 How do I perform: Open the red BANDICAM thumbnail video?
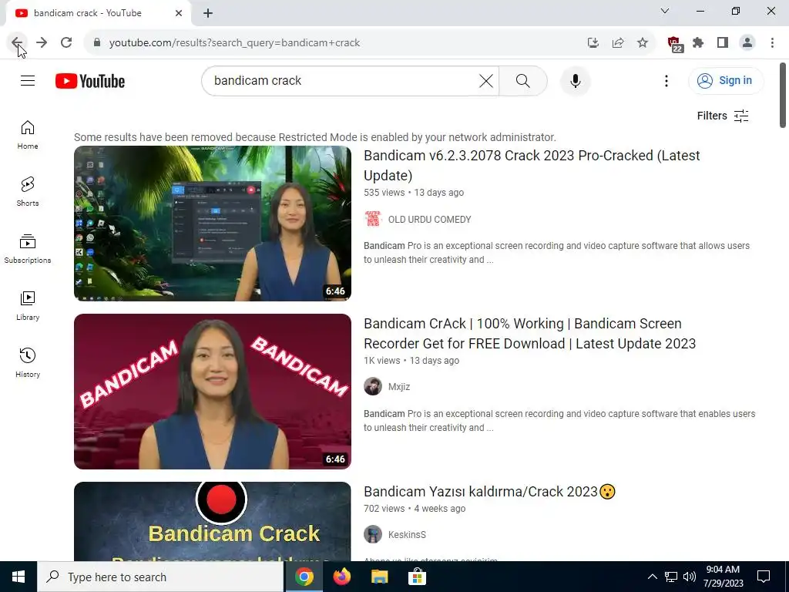(213, 391)
